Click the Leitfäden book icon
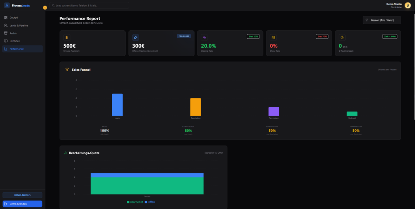415x209 pixels. coord(6,41)
